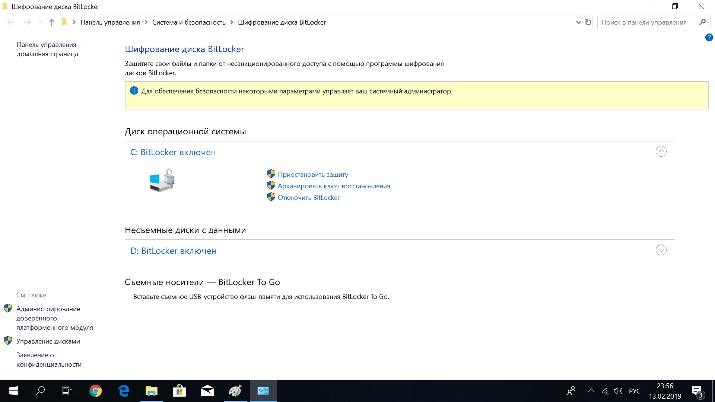Open address bar history dropdown
715x402 pixels.
[578, 22]
